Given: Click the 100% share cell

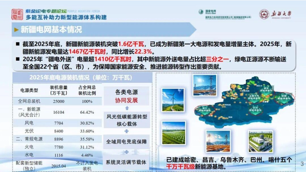Looking at the screenshot, I should [x=87, y=102].
